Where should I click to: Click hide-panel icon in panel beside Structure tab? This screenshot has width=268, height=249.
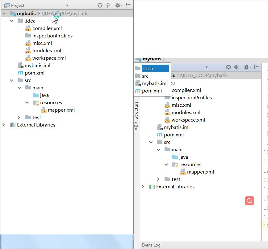coord(256,67)
